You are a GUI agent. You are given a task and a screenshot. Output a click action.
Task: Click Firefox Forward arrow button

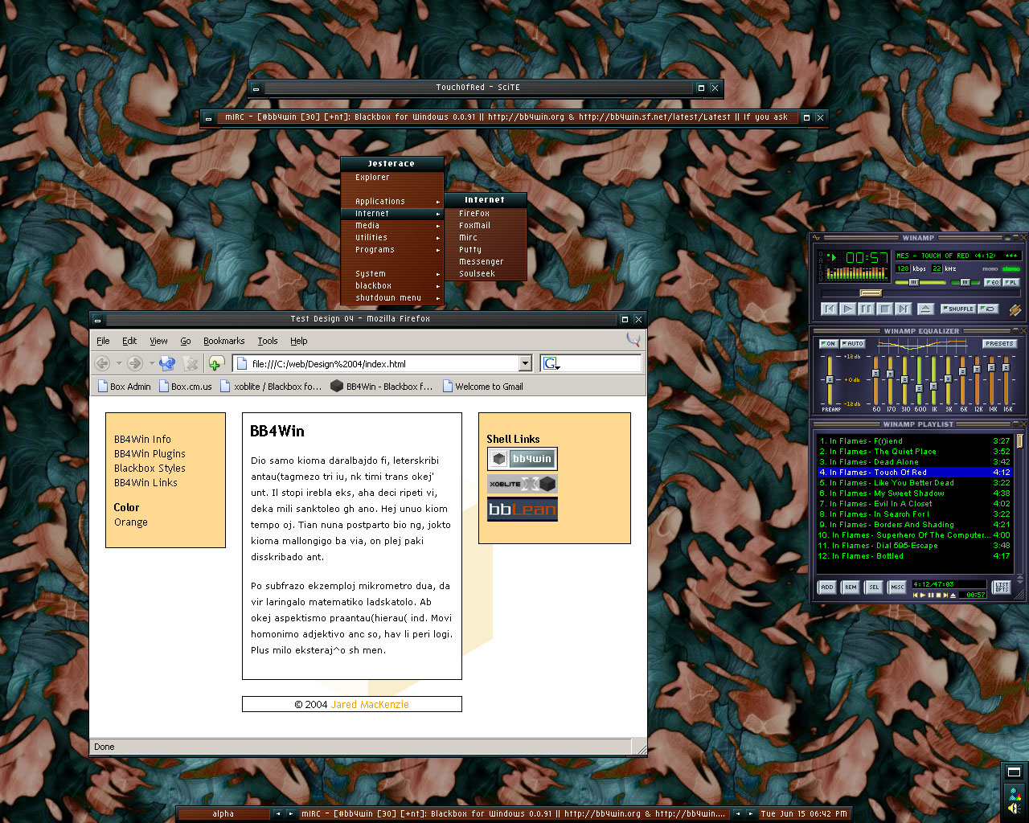[x=135, y=363]
